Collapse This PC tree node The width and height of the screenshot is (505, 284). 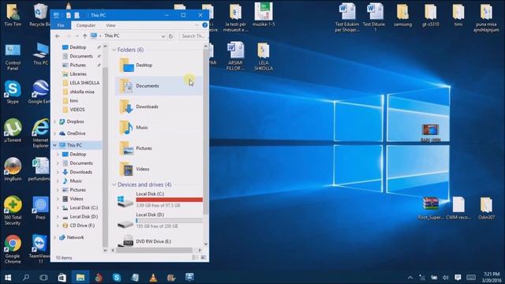(x=55, y=145)
